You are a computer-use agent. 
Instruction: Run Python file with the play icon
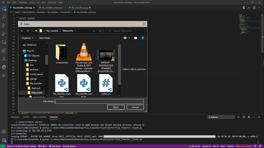click(x=249, y=8)
